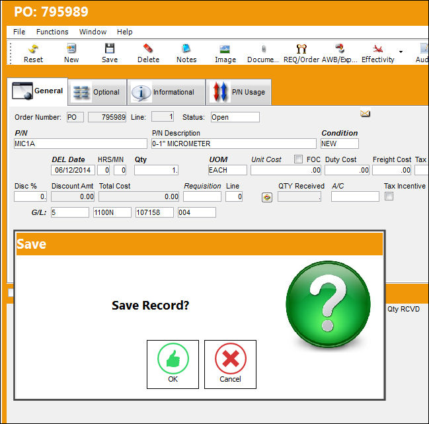The height and width of the screenshot is (424, 429).
Task: Cancel the Save Record dialog
Action: pyautogui.click(x=230, y=364)
